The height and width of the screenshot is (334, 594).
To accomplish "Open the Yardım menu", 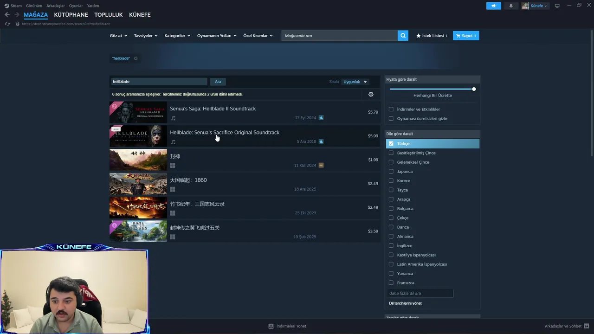I will pos(93,6).
